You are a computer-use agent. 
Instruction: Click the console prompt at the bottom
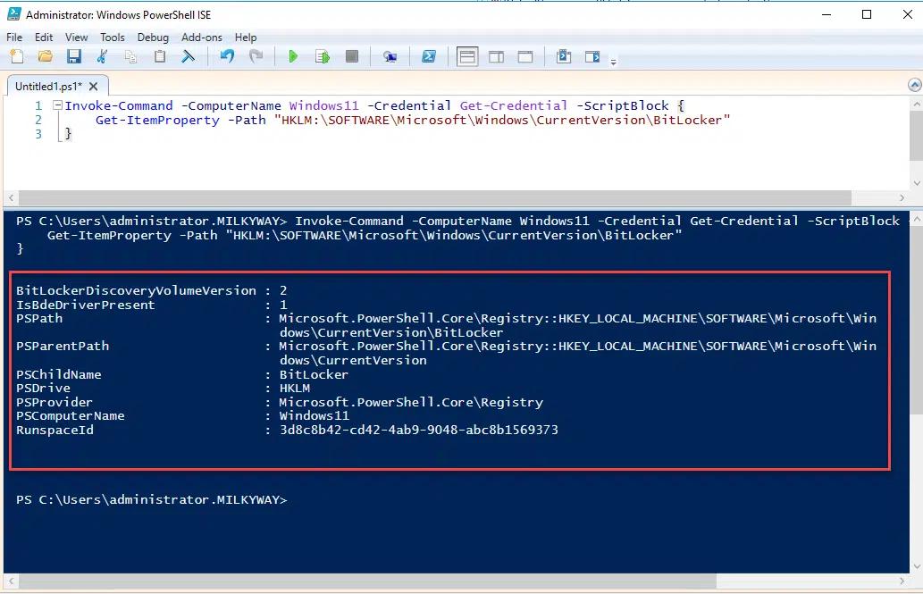click(x=151, y=500)
